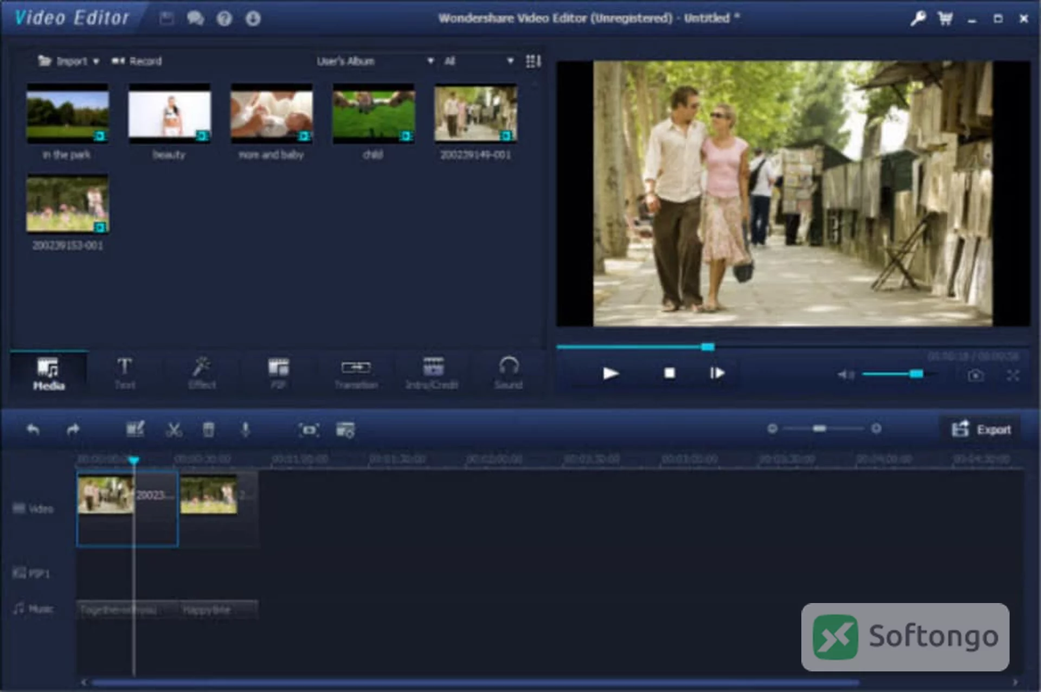The width and height of the screenshot is (1041, 692).
Task: Click the timeline zoom slider handle
Action: coord(819,428)
